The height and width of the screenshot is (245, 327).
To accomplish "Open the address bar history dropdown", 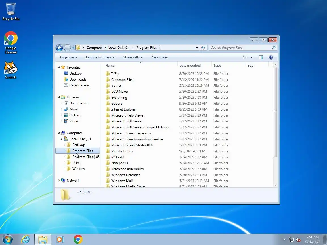I will tap(197, 48).
